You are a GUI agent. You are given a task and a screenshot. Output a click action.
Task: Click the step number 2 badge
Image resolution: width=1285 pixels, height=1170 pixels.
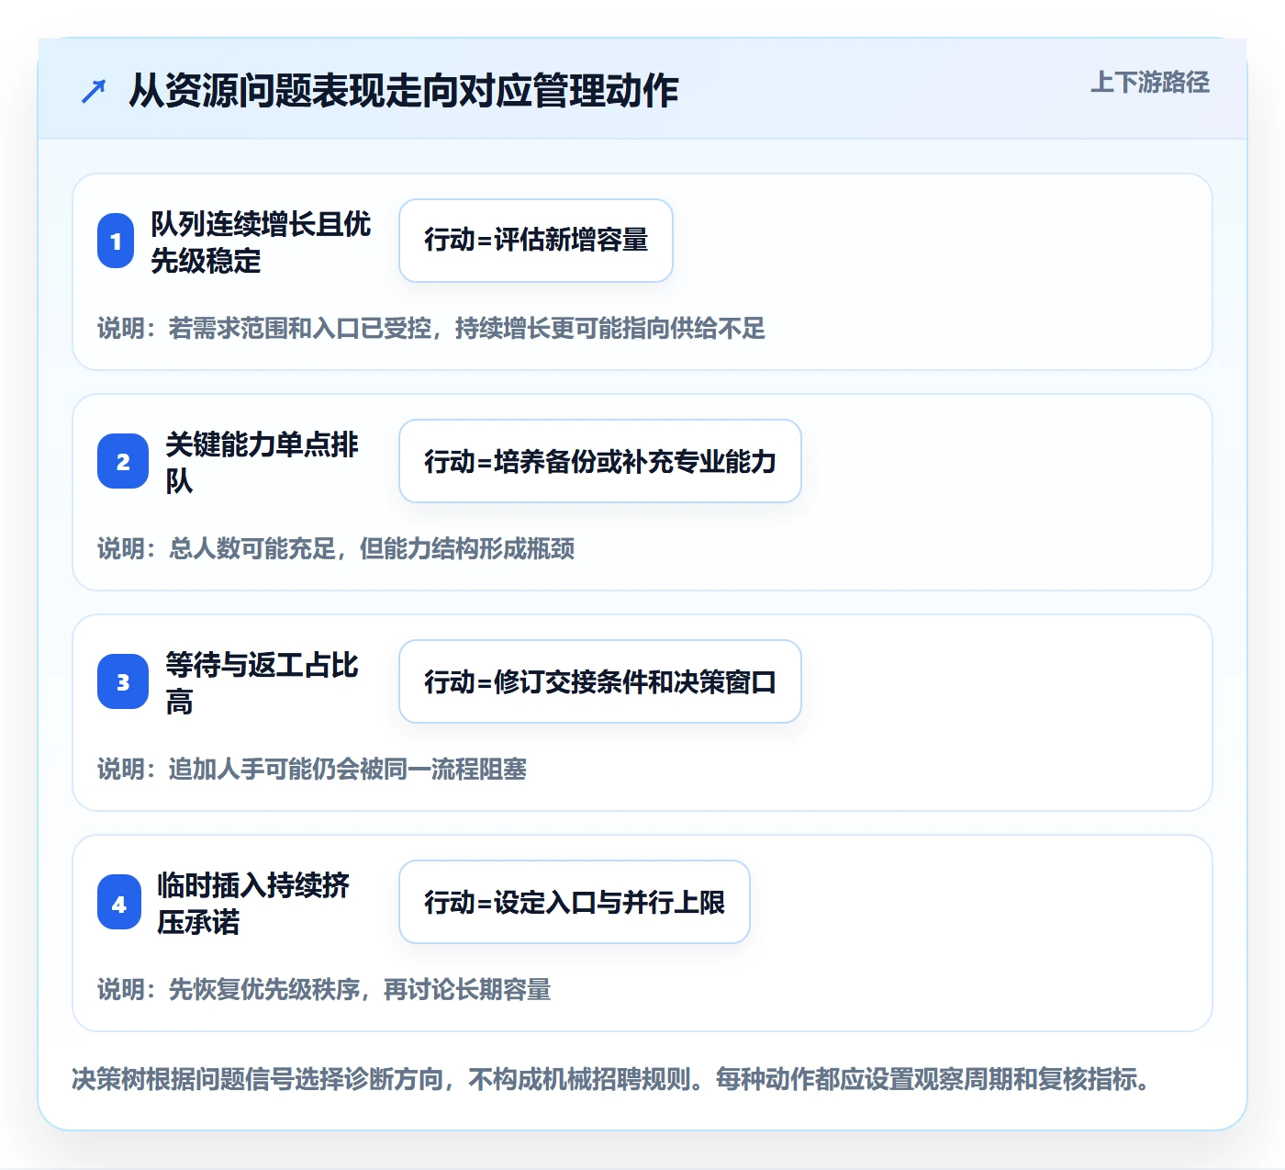123,461
